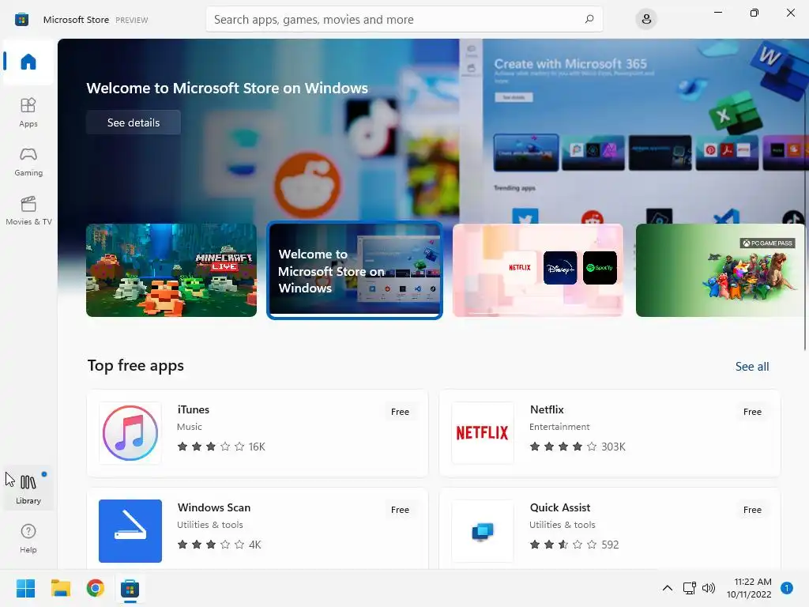
Task: Open PC Game Pass promo tile
Action: (x=721, y=270)
